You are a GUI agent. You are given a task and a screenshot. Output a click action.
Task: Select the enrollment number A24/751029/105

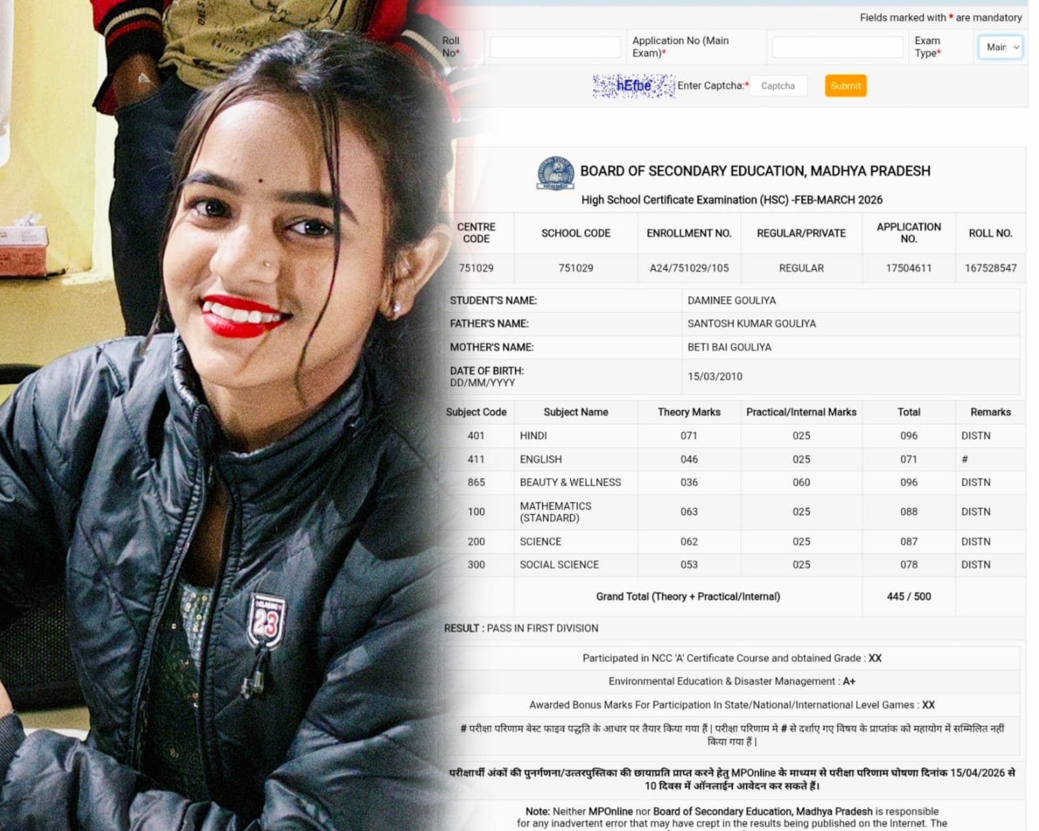pos(689,268)
